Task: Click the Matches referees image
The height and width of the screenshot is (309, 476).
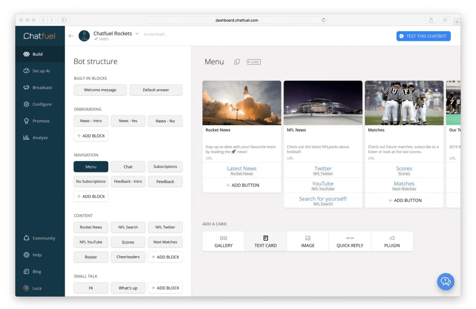Action: coord(404,103)
